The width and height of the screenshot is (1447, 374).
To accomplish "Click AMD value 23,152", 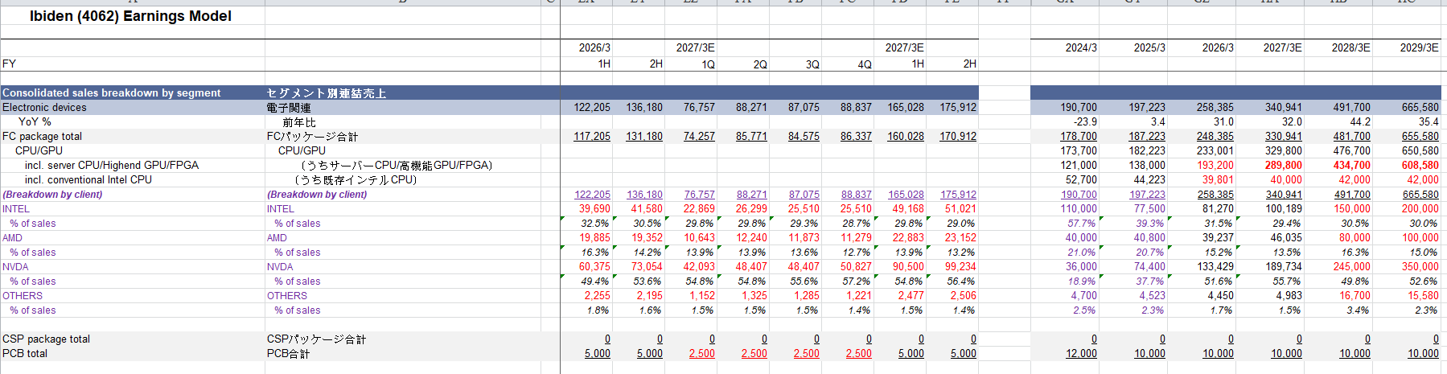I will [x=960, y=238].
